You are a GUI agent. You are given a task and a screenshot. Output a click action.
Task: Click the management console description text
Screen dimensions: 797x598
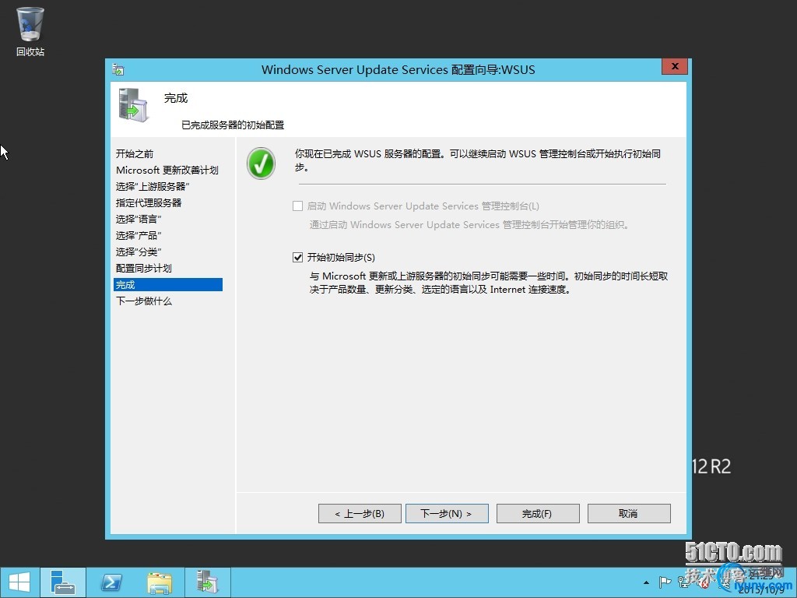coord(469,225)
